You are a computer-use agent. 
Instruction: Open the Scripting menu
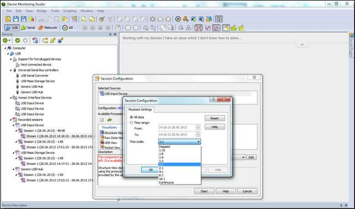[69, 11]
